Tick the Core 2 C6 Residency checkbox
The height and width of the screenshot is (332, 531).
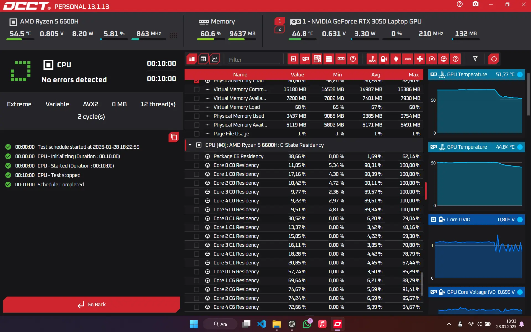tap(196, 290)
